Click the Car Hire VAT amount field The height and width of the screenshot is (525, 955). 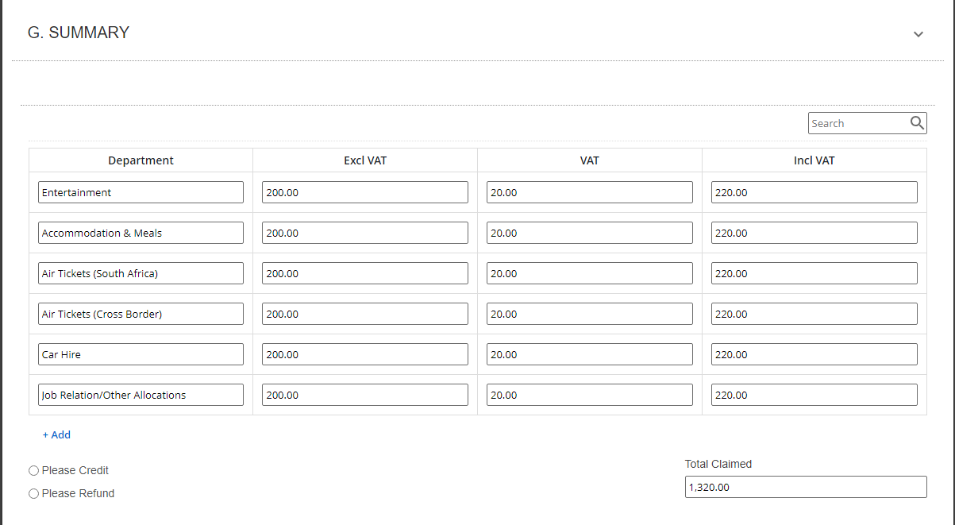590,354
